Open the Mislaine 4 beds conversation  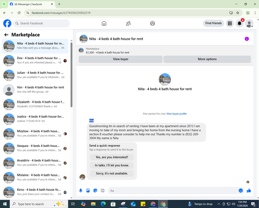(35, 177)
